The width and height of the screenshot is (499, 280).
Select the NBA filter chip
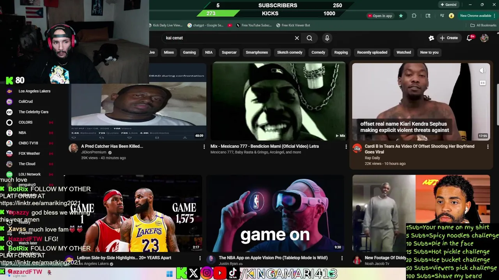[x=209, y=52]
